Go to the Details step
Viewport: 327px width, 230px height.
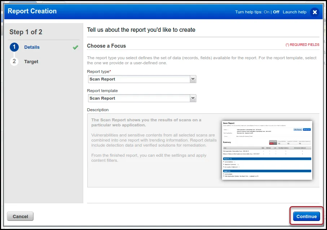pos(32,47)
